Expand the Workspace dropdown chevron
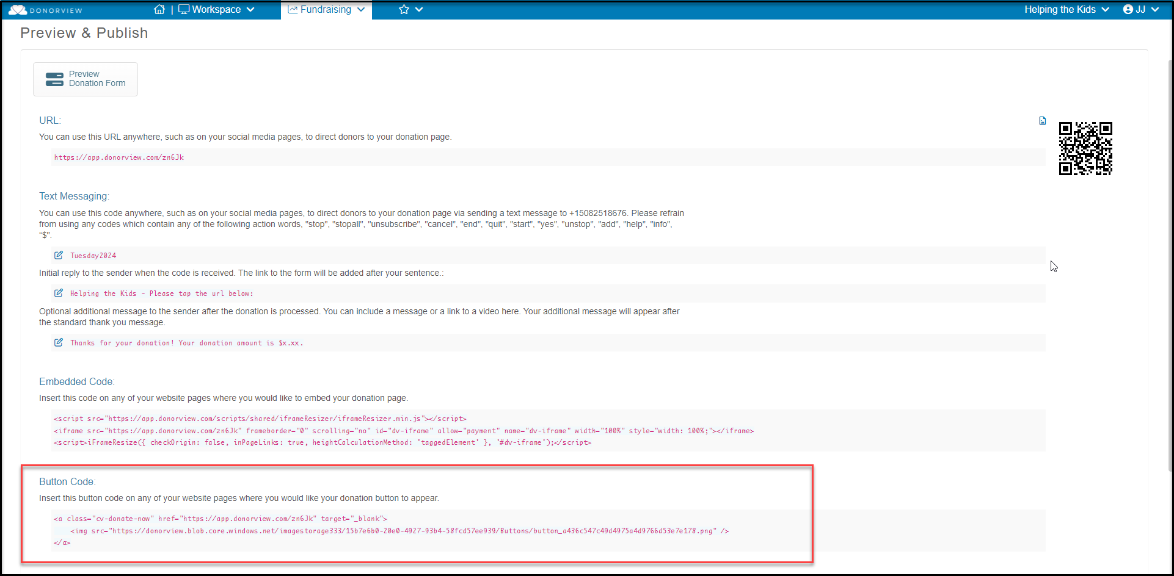This screenshot has height=576, width=1174. (250, 10)
